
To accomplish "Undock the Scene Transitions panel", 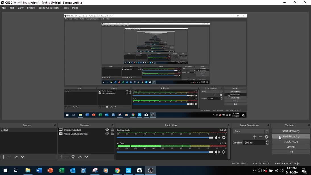I will (x=268, y=125).
